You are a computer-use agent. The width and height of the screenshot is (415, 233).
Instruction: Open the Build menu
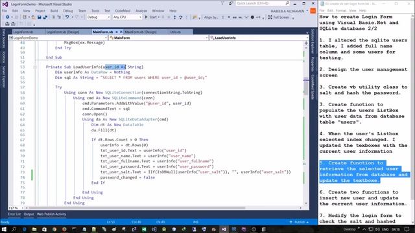[x=54, y=11]
